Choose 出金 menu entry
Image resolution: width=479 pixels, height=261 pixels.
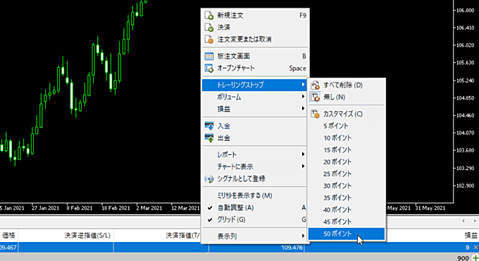click(x=255, y=138)
